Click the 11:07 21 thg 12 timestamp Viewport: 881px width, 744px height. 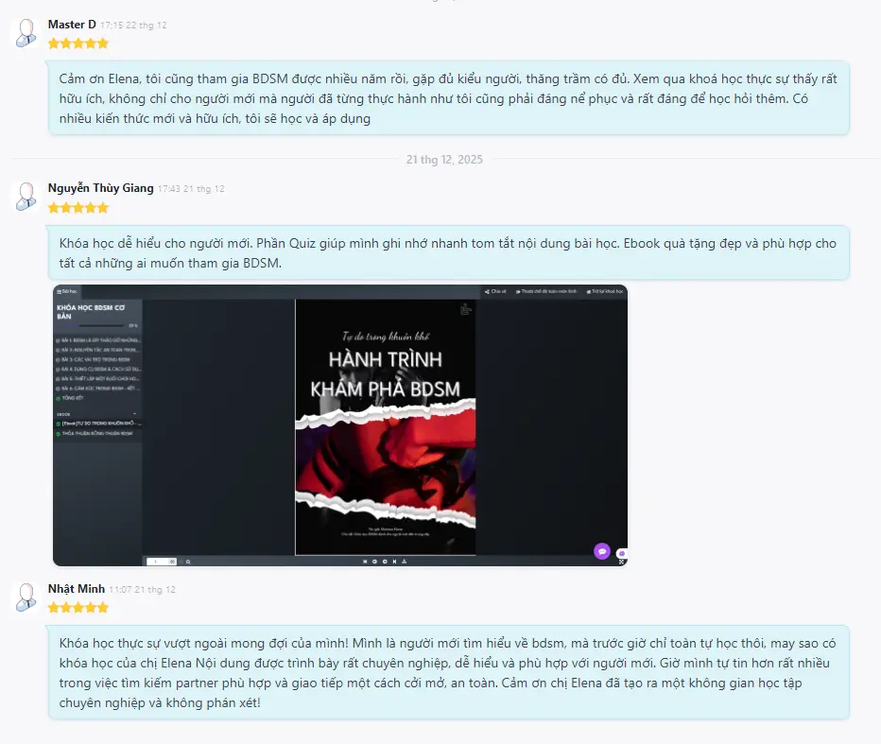[x=142, y=589]
